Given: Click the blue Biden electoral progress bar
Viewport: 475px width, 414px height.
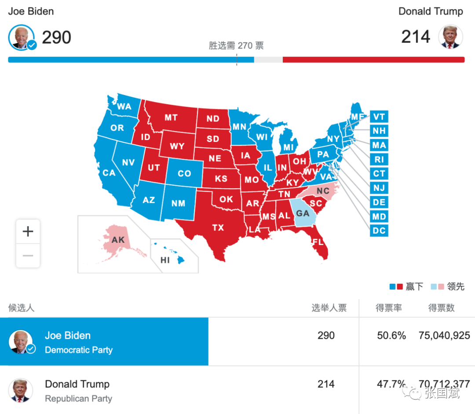Looking at the screenshot, I should point(131,60).
